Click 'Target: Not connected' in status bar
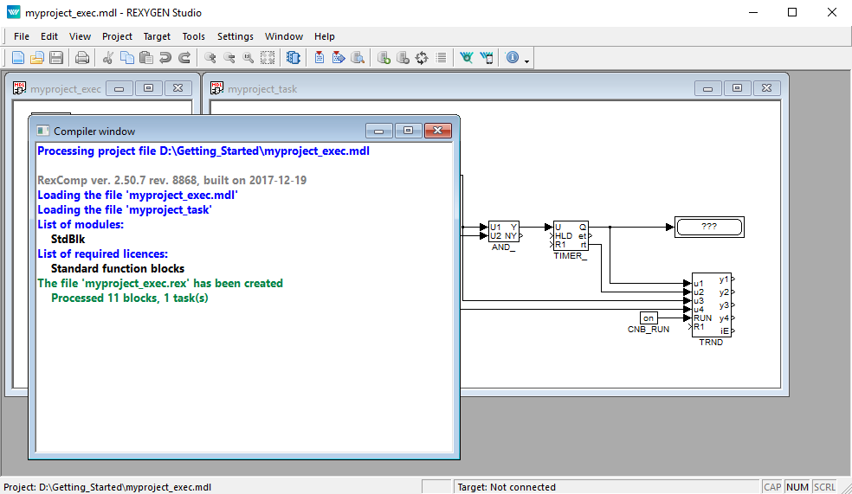The image size is (852, 494). (x=507, y=487)
